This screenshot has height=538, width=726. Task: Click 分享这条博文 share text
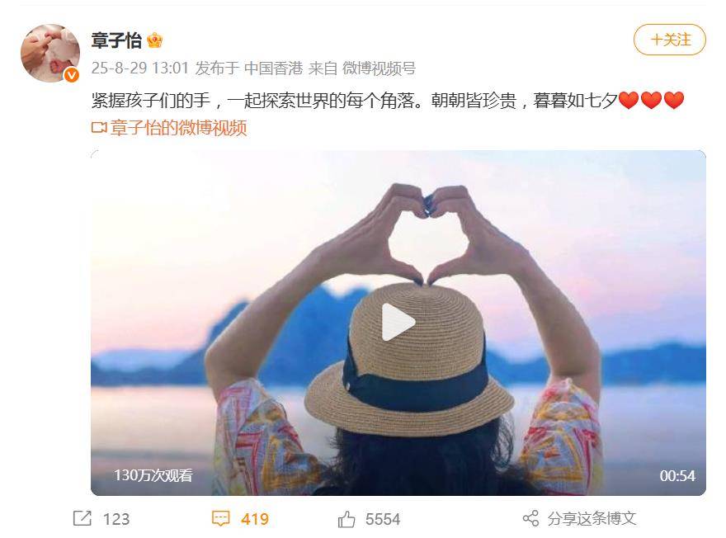pyautogui.click(x=592, y=518)
